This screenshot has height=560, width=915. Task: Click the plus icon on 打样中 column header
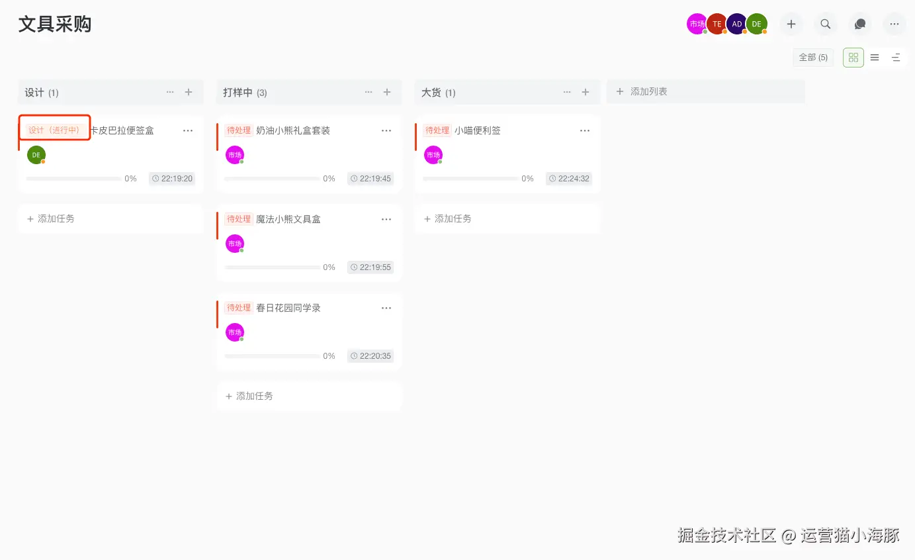[387, 92]
